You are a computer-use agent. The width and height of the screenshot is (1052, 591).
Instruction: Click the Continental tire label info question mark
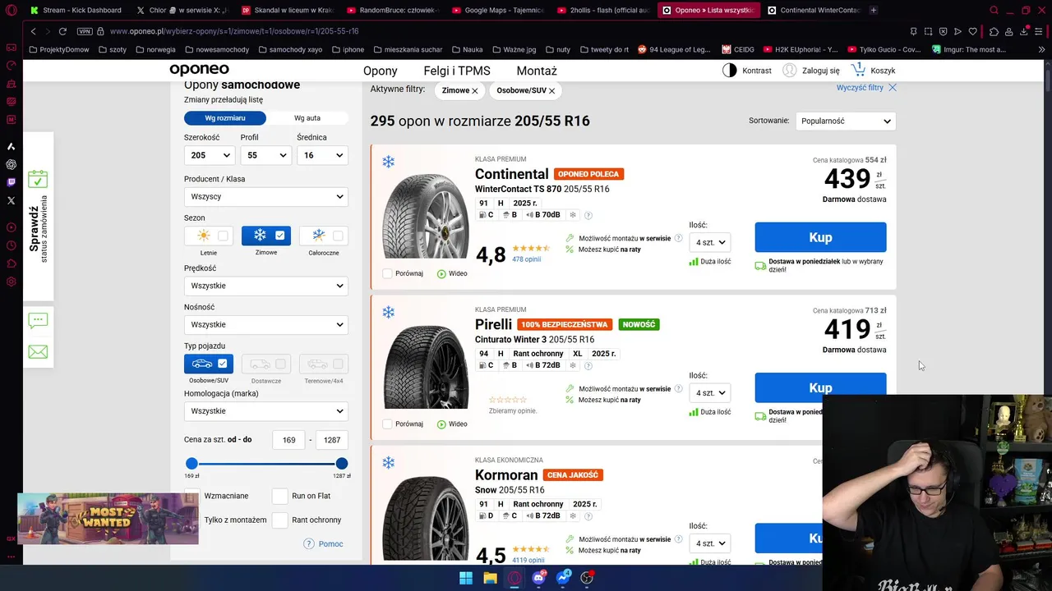tap(588, 215)
